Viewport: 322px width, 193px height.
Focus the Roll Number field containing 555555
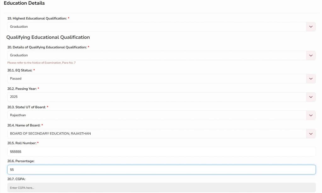[x=161, y=152]
